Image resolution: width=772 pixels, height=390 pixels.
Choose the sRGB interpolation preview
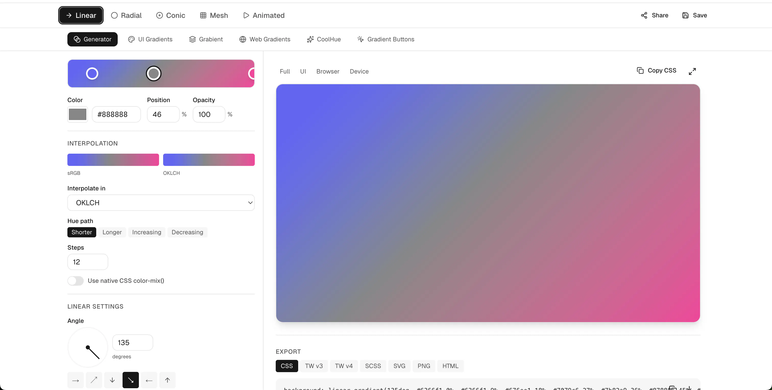tap(113, 160)
